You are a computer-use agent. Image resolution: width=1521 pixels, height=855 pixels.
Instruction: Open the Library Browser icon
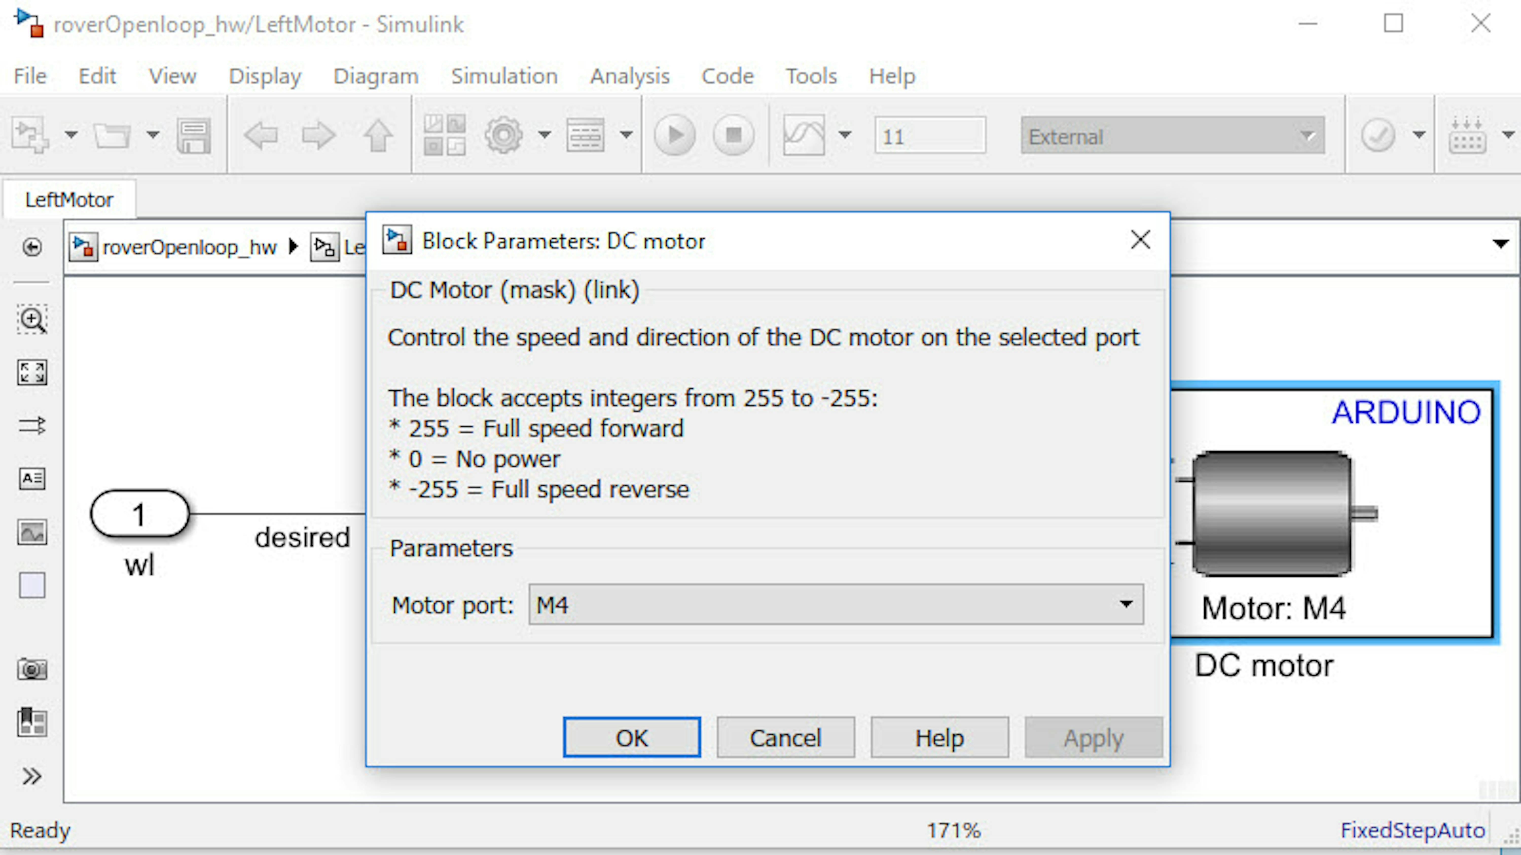click(445, 135)
